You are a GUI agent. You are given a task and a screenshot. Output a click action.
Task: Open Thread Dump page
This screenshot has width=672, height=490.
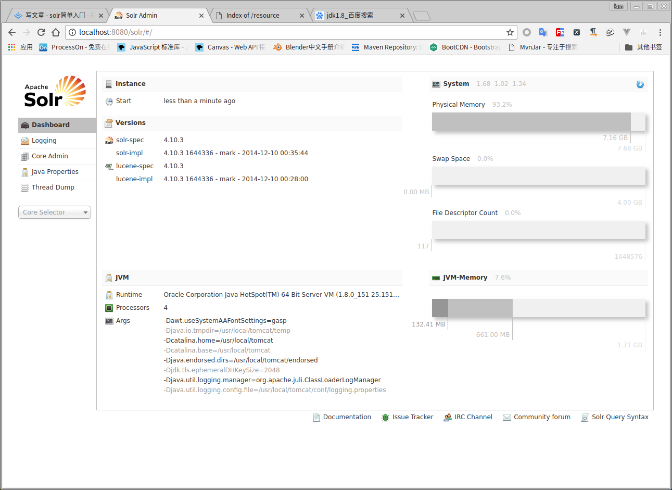coord(57,187)
